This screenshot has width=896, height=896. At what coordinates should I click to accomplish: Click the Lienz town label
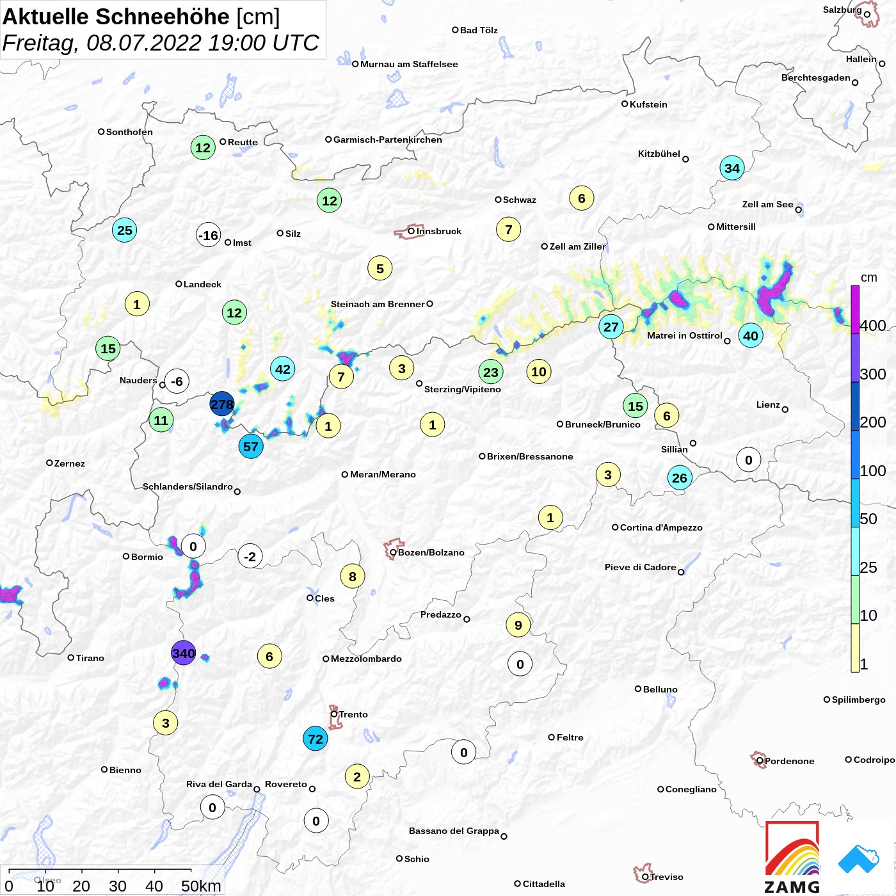pos(768,404)
